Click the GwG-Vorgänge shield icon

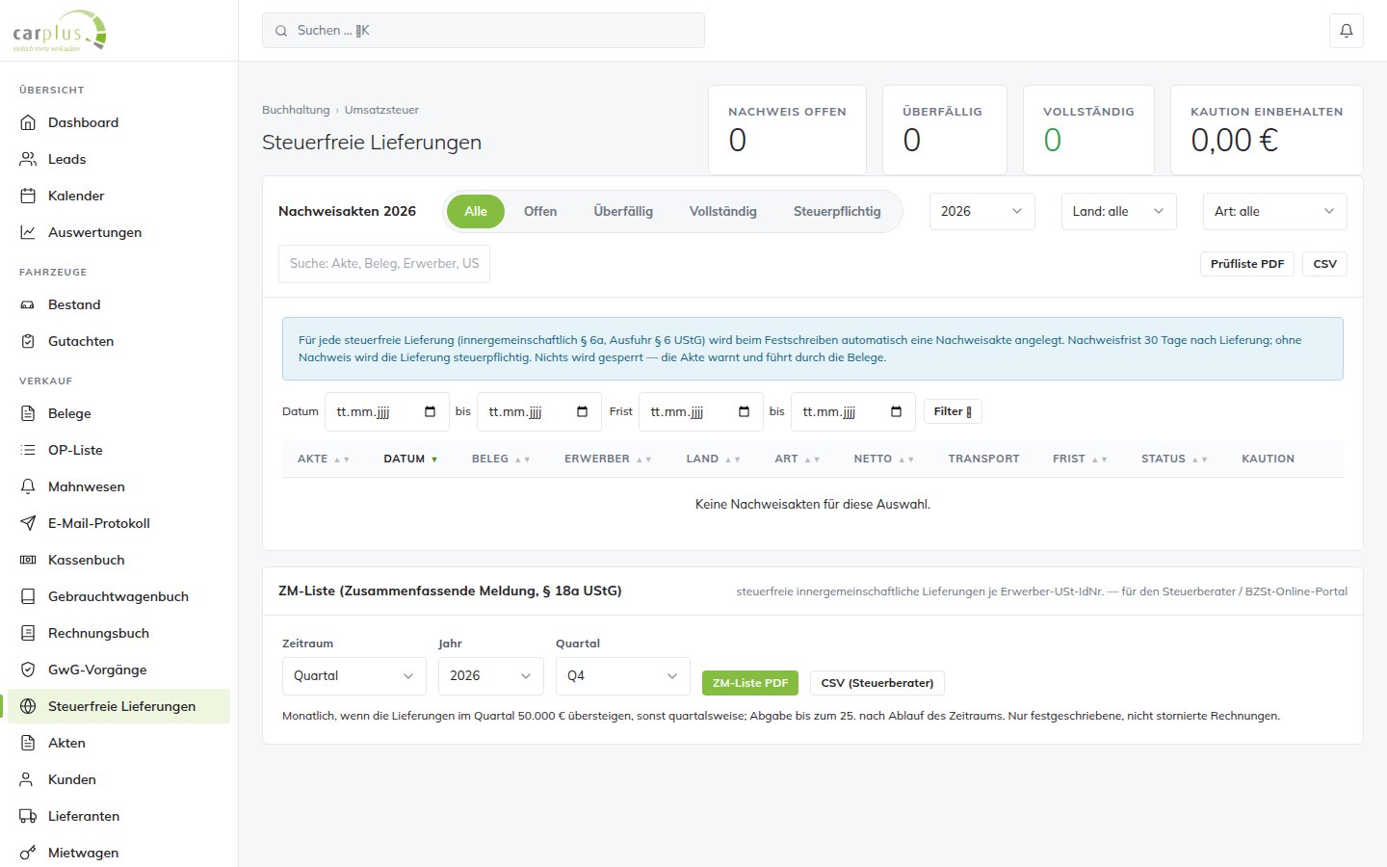click(28, 670)
